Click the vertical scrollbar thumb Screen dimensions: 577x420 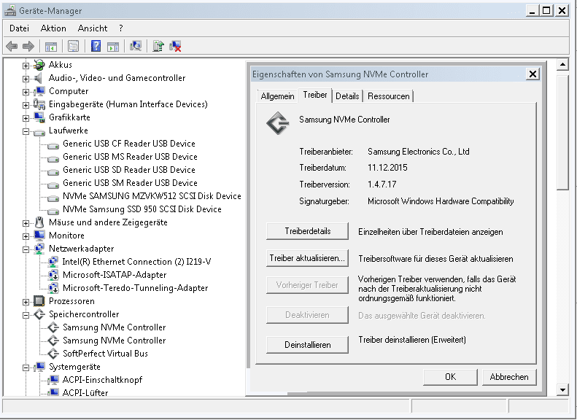(562, 133)
